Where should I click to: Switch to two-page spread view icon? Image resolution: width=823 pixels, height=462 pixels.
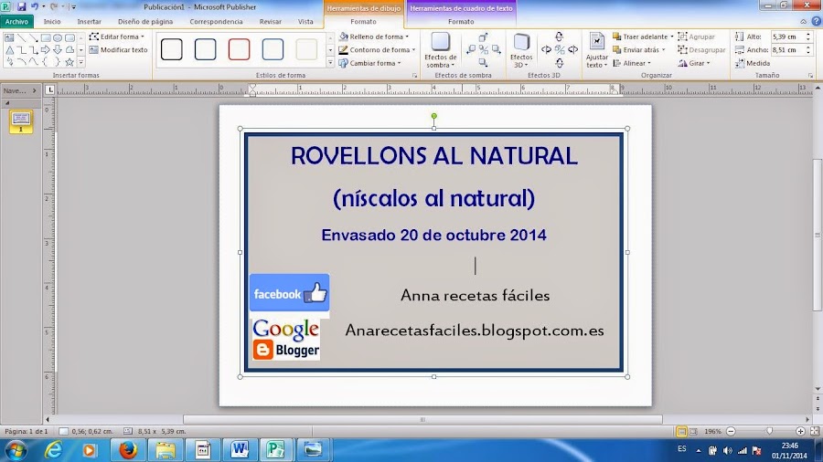[x=693, y=432]
